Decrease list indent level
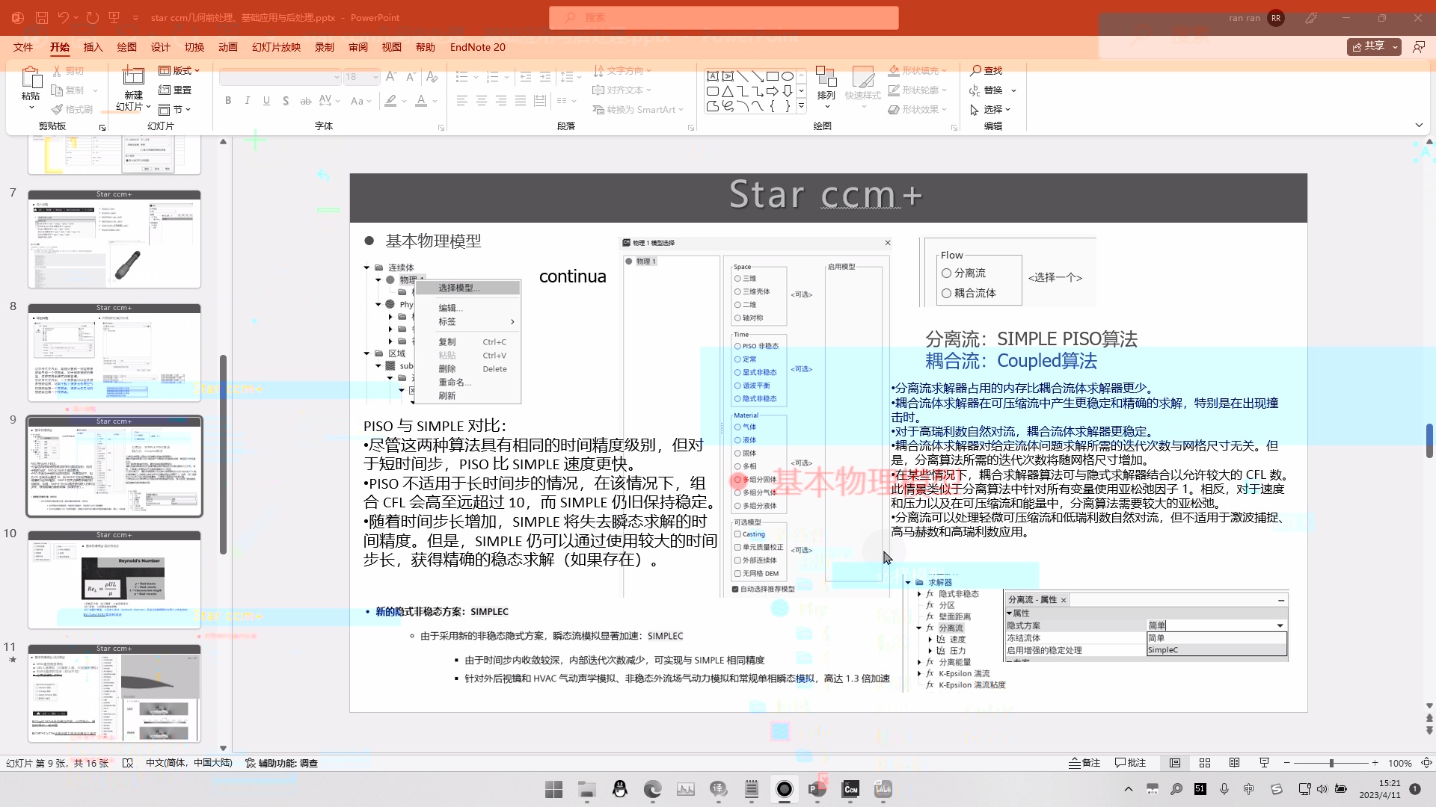1436x807 pixels. pyautogui.click(x=526, y=77)
